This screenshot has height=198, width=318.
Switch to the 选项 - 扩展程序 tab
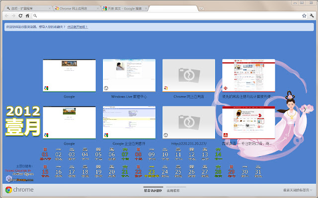pyautogui.click(x=28, y=8)
